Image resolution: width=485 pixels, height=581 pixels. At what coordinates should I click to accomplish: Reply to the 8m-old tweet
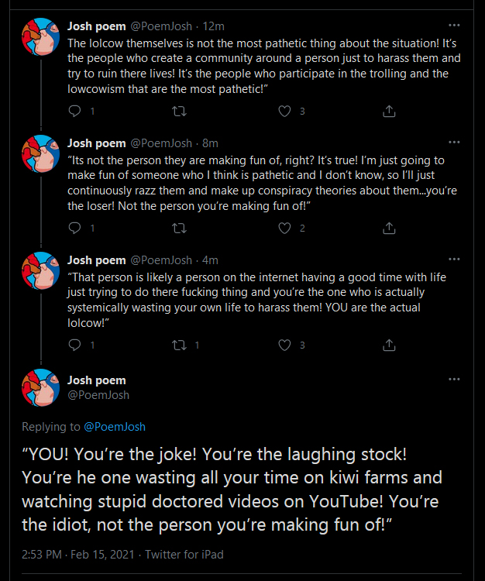point(75,228)
